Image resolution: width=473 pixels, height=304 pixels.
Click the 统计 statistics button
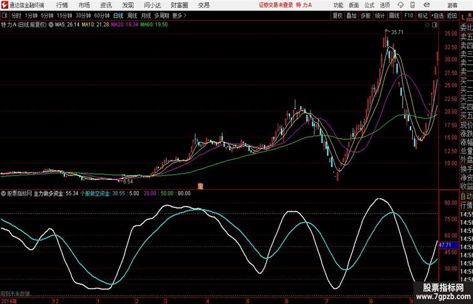(380, 16)
